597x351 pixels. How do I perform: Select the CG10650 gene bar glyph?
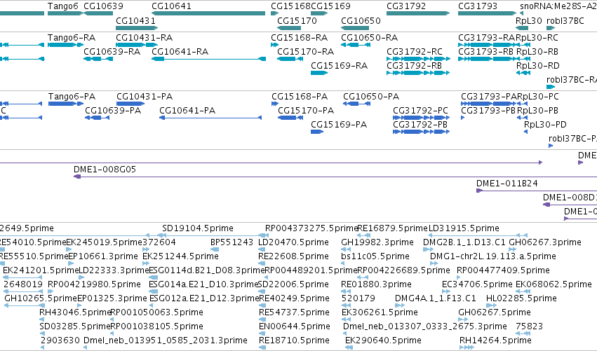tap(355, 28)
